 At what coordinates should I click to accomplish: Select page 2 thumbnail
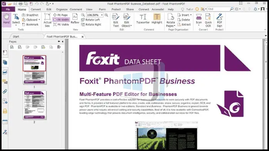click(x=34, y=105)
